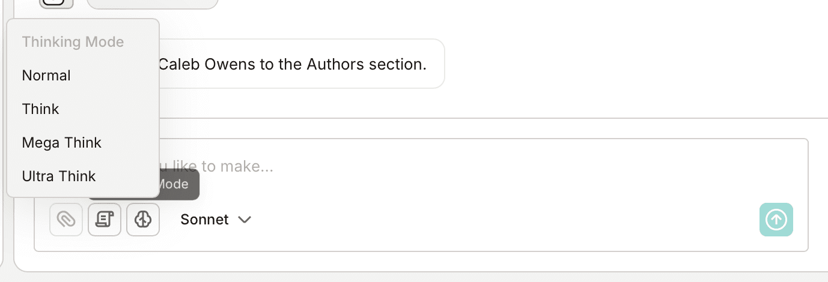The height and width of the screenshot is (282, 828).
Task: Click the Sonnet model name text
Action: (204, 220)
